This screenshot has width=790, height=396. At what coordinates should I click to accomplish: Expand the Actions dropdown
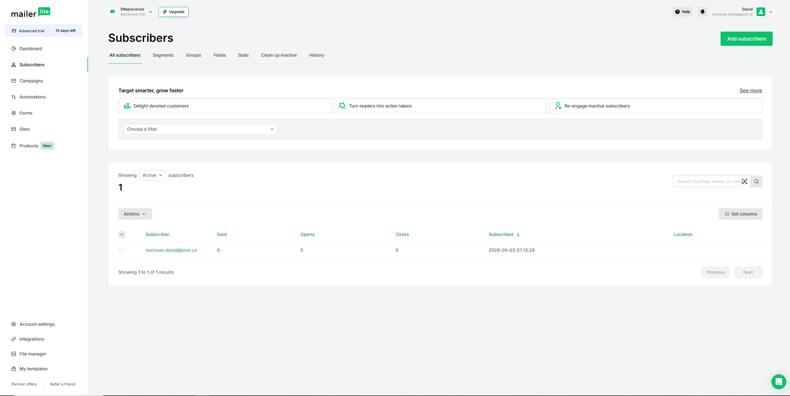click(135, 214)
